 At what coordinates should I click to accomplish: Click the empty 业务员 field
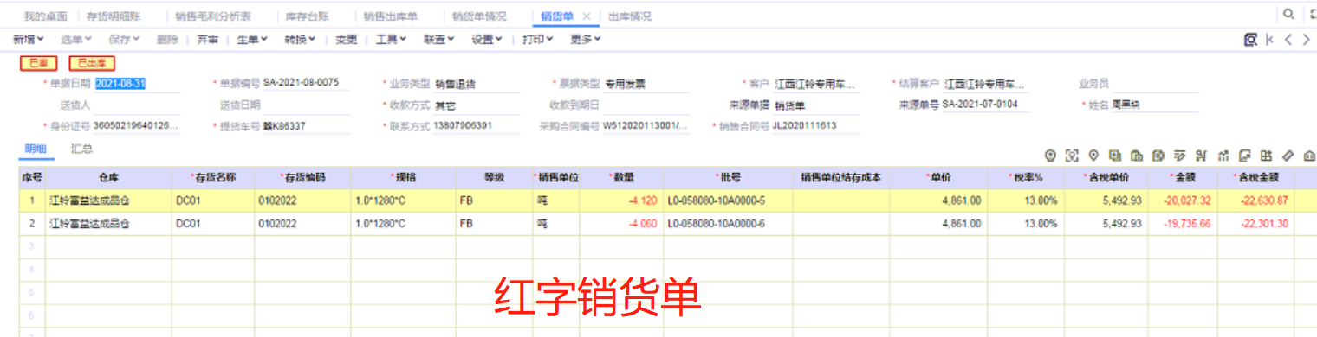(1155, 84)
